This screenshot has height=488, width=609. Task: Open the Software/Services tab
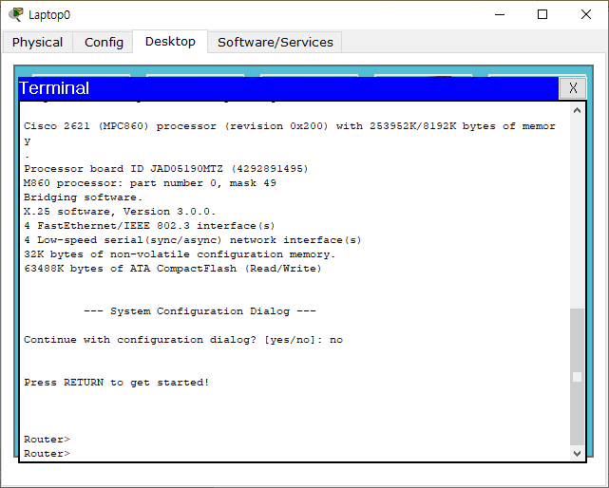(x=275, y=42)
